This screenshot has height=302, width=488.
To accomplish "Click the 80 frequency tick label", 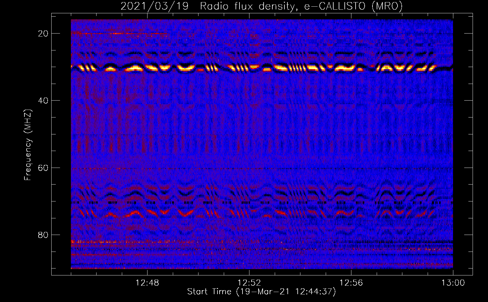I will click(43, 235).
